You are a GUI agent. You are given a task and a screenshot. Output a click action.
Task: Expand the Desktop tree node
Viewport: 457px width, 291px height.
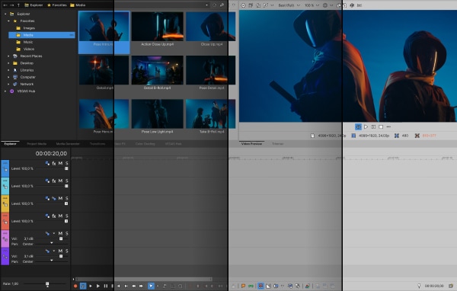8,63
